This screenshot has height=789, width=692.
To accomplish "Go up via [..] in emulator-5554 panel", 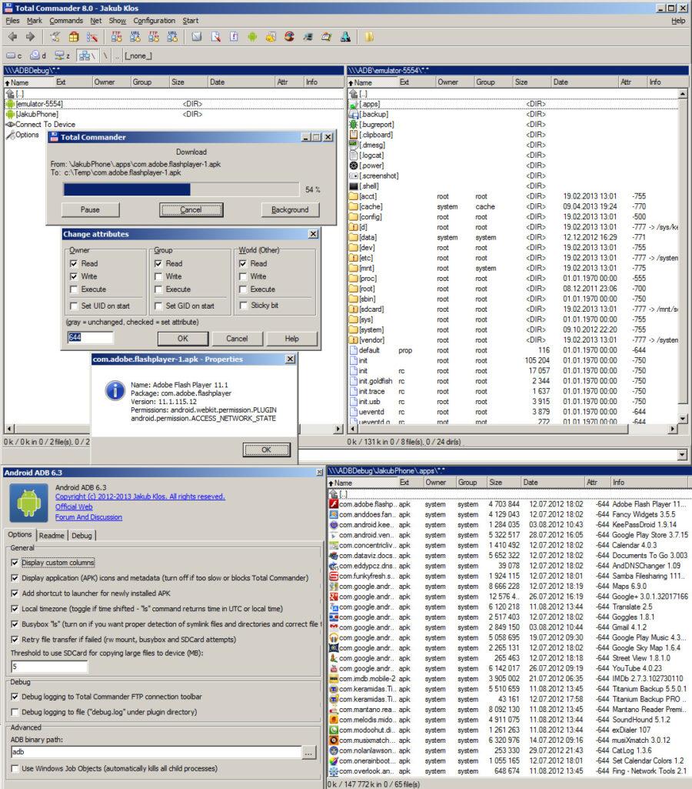I will click(x=359, y=94).
